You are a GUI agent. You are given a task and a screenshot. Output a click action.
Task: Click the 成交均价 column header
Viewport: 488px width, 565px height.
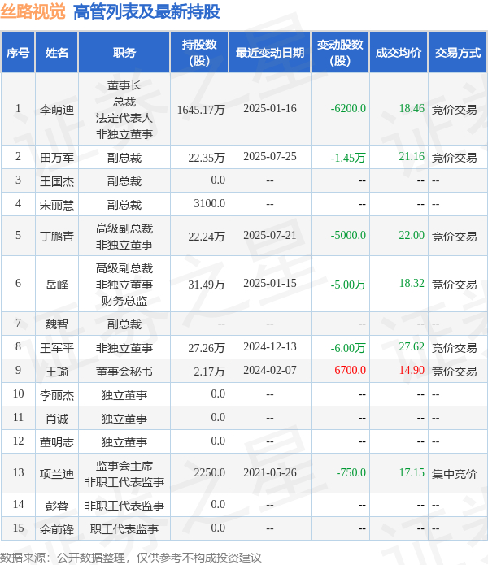[x=399, y=53]
